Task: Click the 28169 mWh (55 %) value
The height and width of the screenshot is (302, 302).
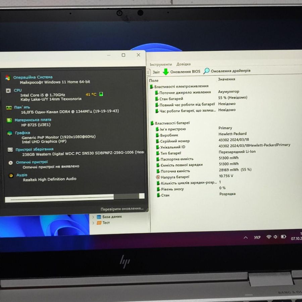Action: click(235, 170)
